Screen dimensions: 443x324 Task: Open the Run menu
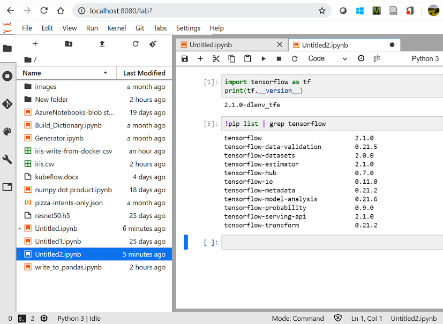tap(92, 28)
